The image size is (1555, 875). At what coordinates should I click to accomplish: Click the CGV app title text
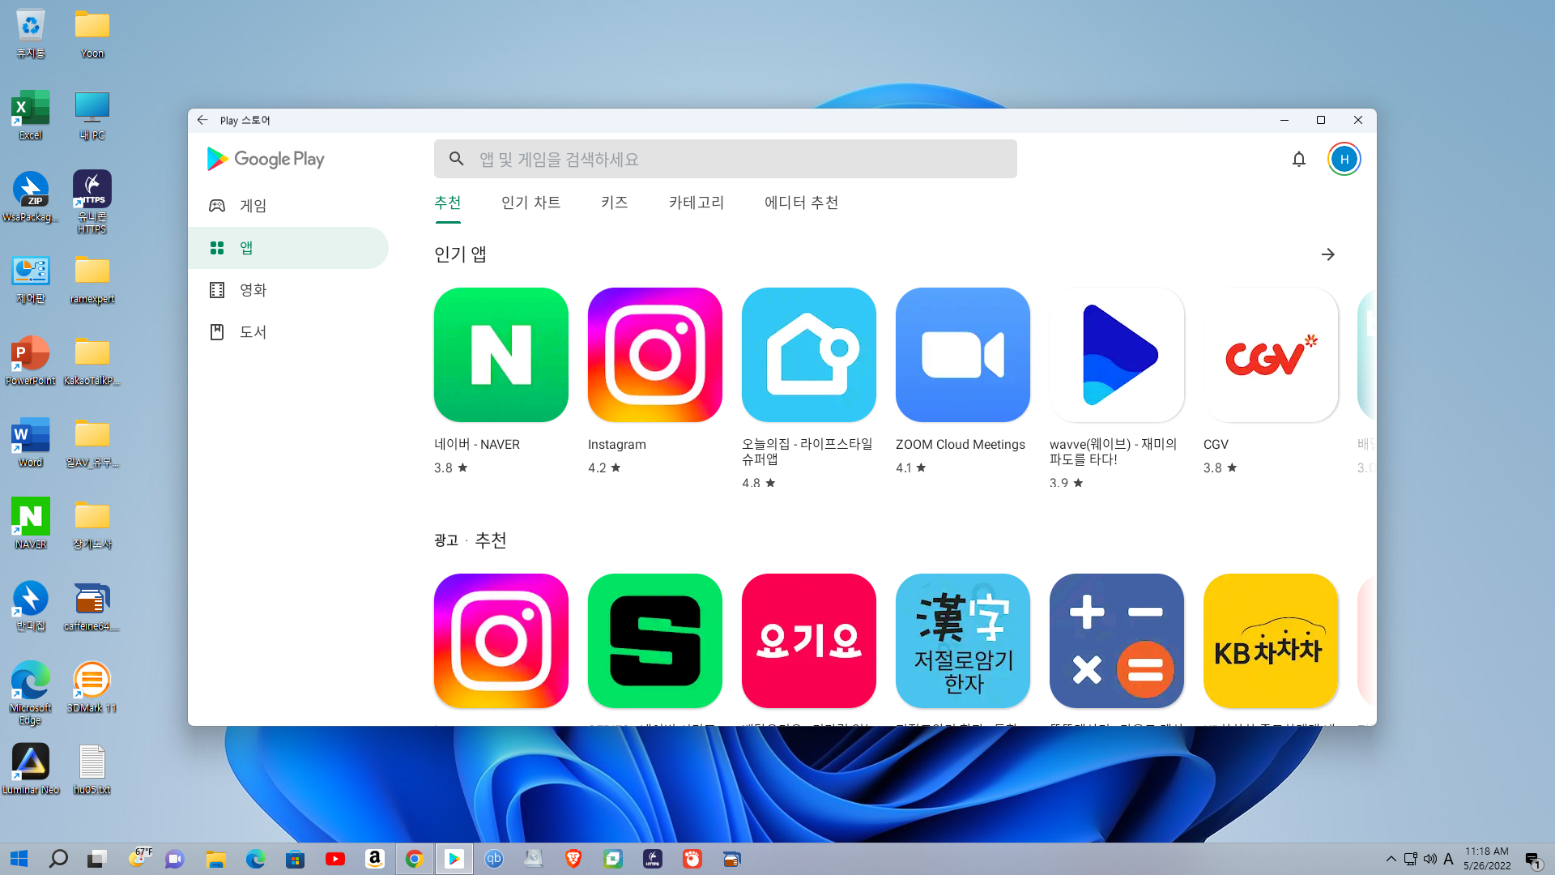(1216, 445)
